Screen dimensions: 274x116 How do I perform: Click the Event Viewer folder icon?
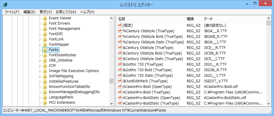pos(45,18)
